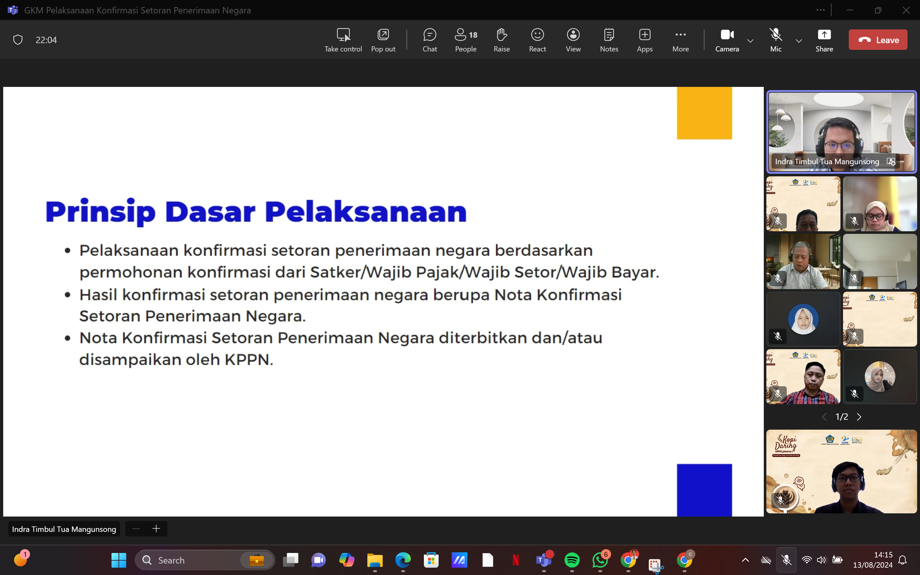Expand camera options dropdown arrow
920x575 pixels.
[750, 41]
